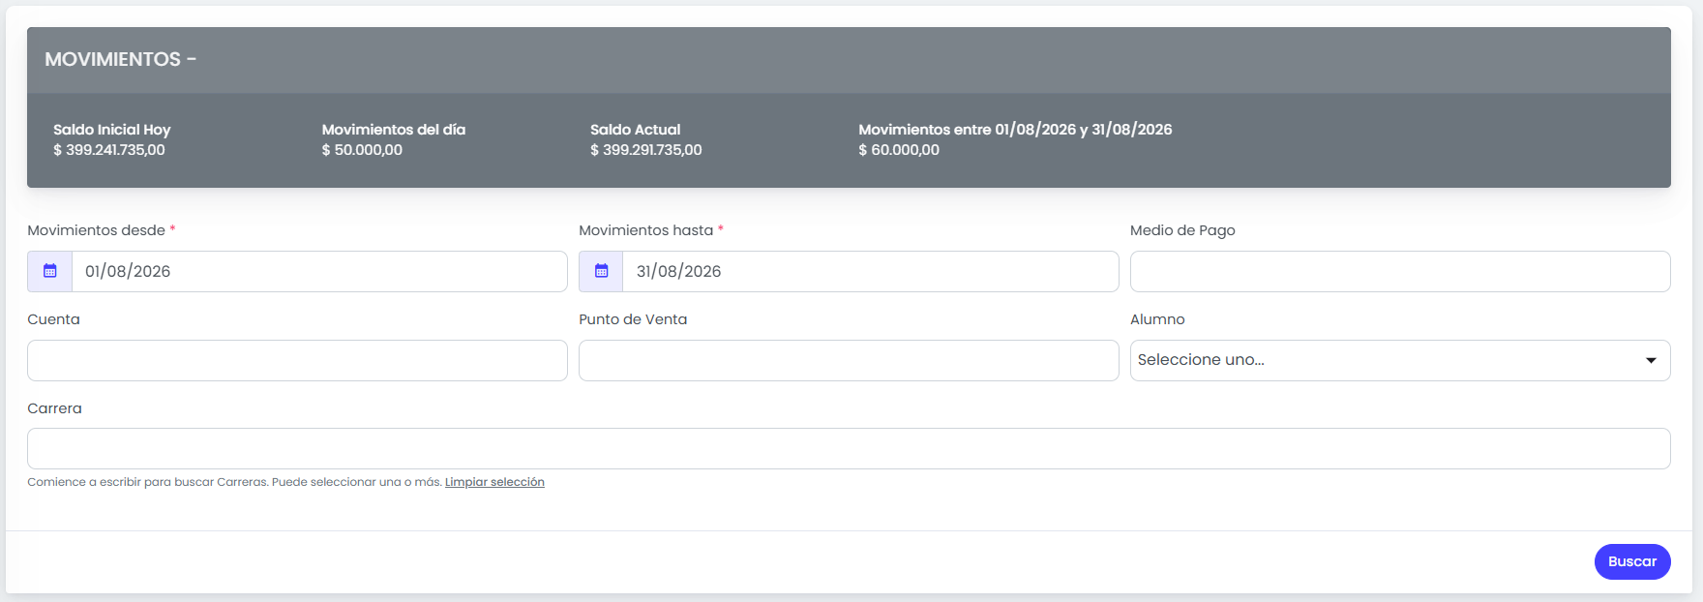Focus the Movimientos hasta date field
The image size is (1703, 602).
[x=871, y=271]
